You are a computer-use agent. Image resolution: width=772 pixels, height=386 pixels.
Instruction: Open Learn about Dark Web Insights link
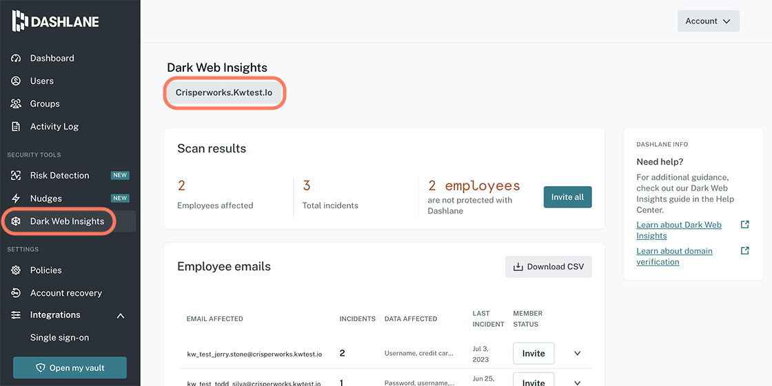tap(679, 230)
